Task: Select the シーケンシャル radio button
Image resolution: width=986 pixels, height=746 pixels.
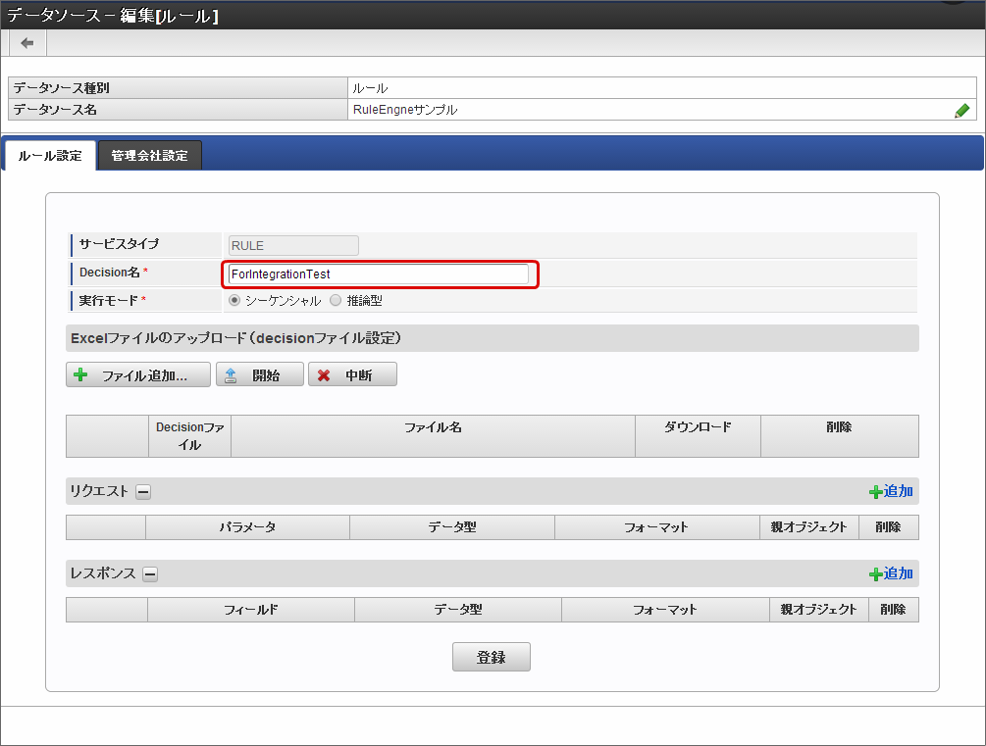Action: [x=234, y=300]
